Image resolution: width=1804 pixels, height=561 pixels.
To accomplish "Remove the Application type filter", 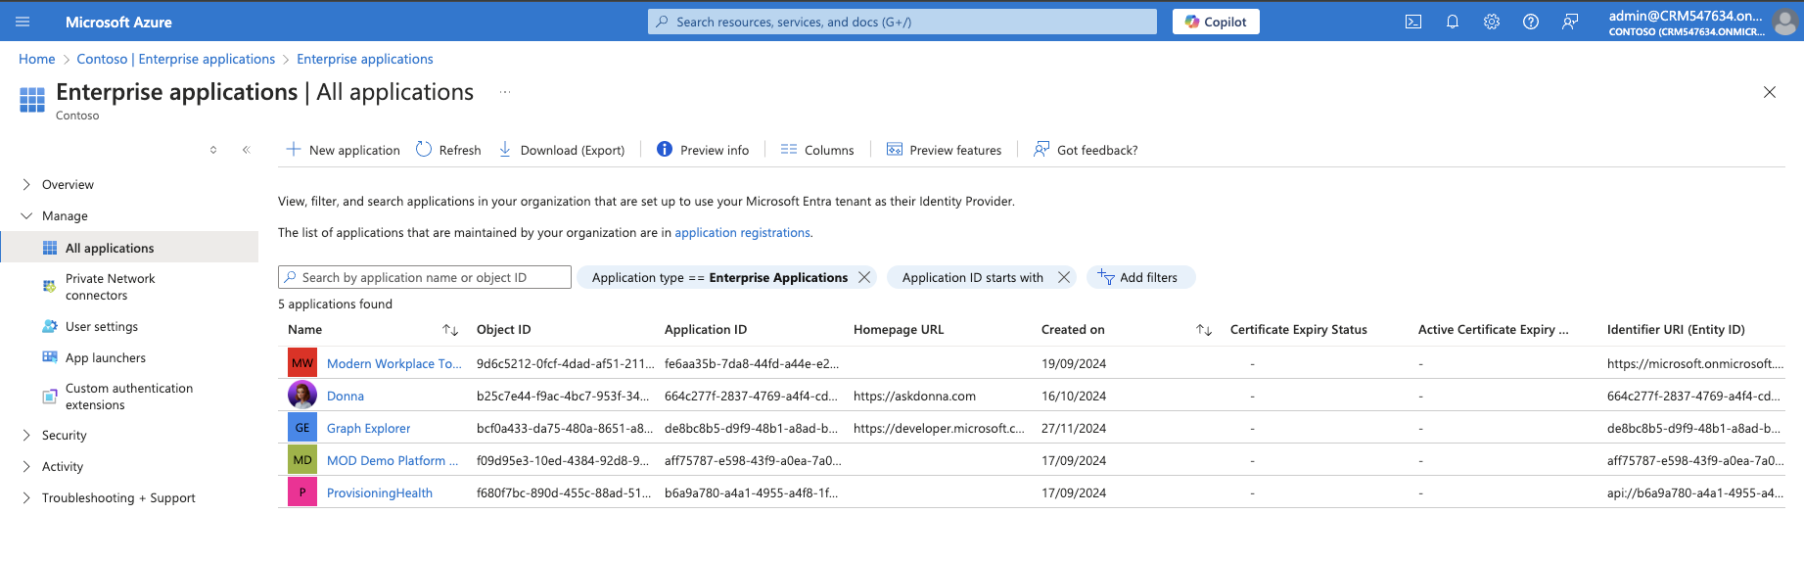I will 864,277.
